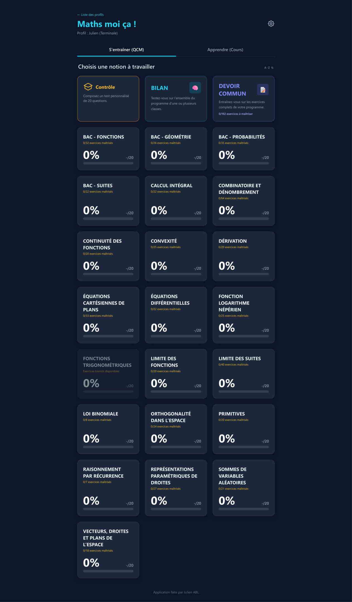
Task: Choose Équations Différentielles notion
Action: point(176,315)
